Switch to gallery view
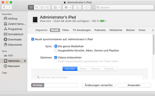 (x=47, y=7)
